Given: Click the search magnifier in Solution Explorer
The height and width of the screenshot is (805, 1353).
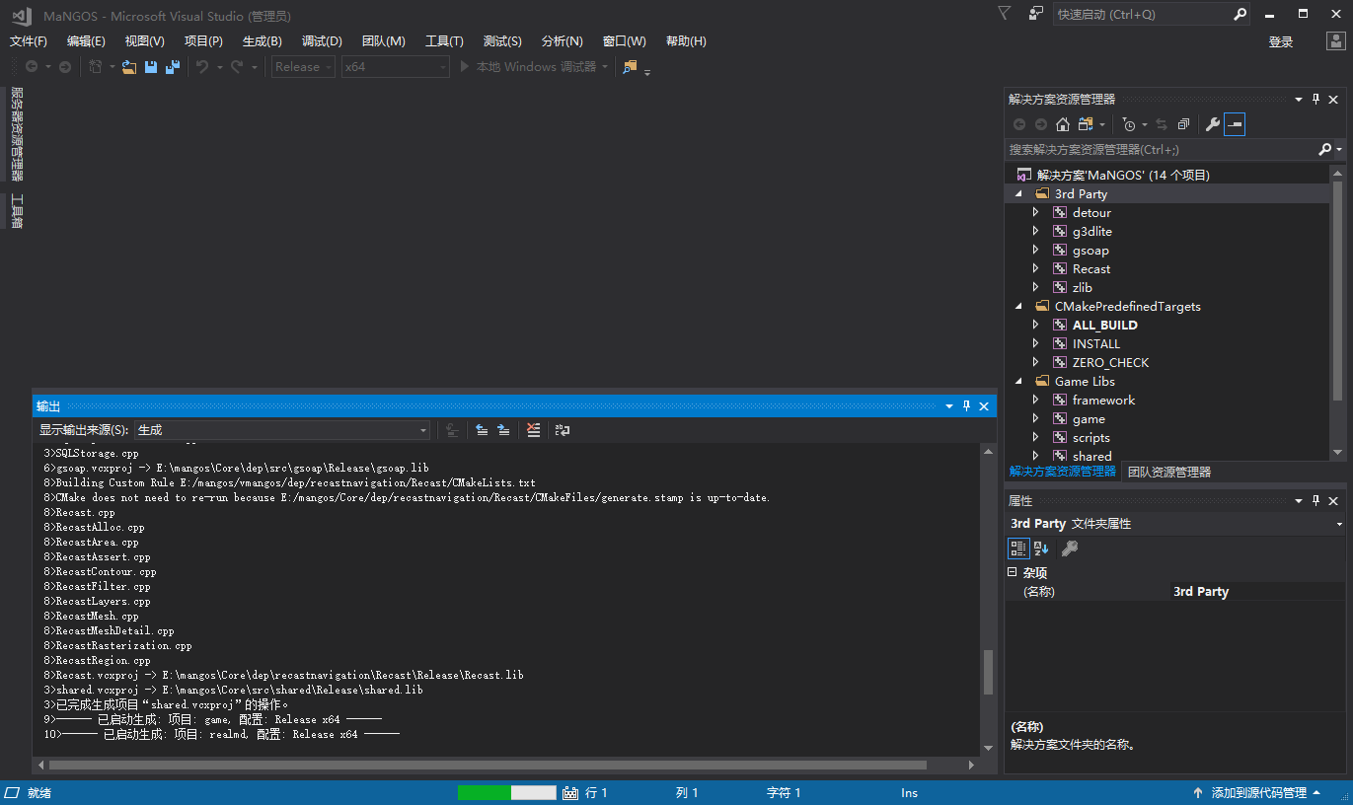Looking at the screenshot, I should (1325, 150).
